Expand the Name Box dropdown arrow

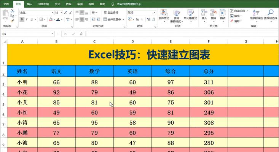pos(52,34)
